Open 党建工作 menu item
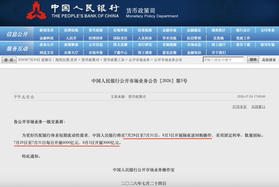 tap(243, 38)
